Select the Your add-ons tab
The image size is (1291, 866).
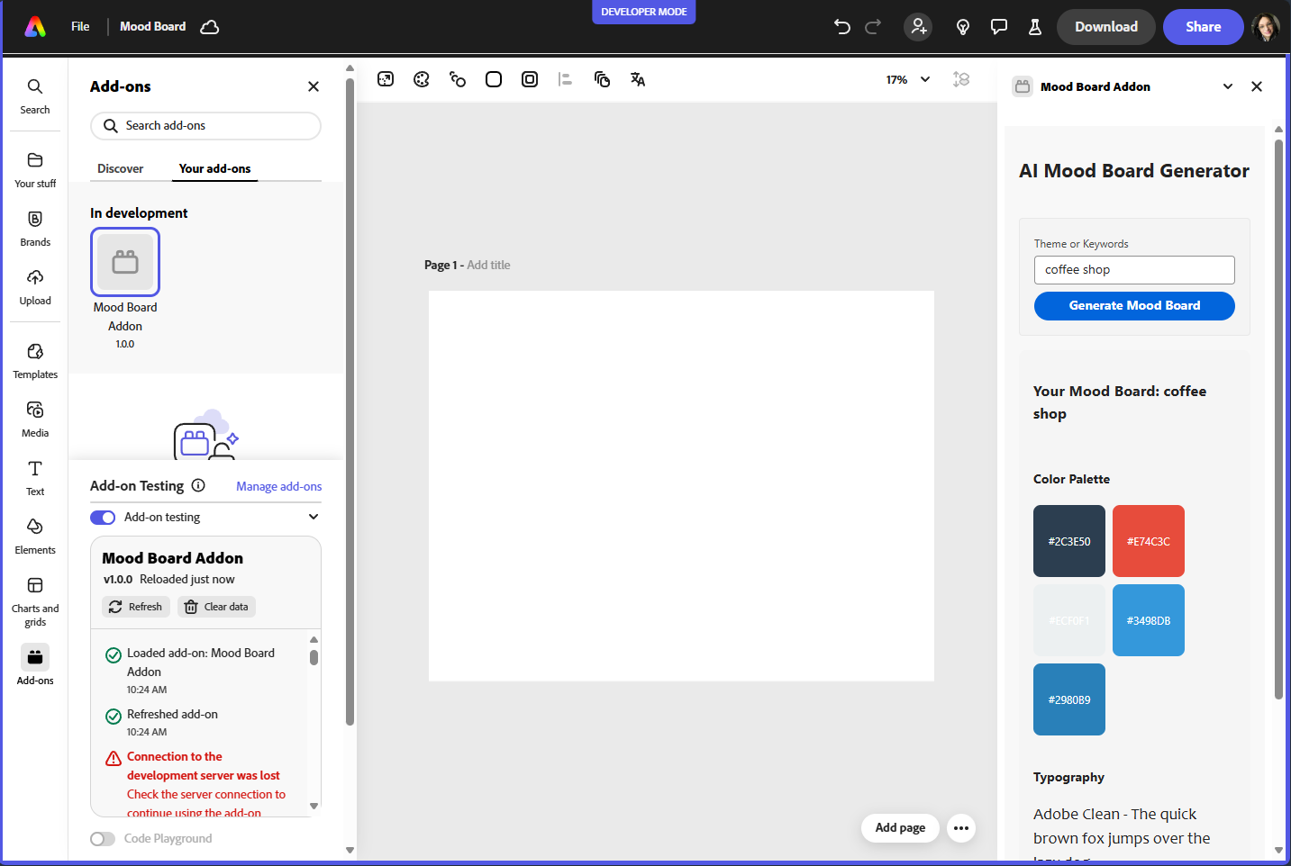click(214, 168)
